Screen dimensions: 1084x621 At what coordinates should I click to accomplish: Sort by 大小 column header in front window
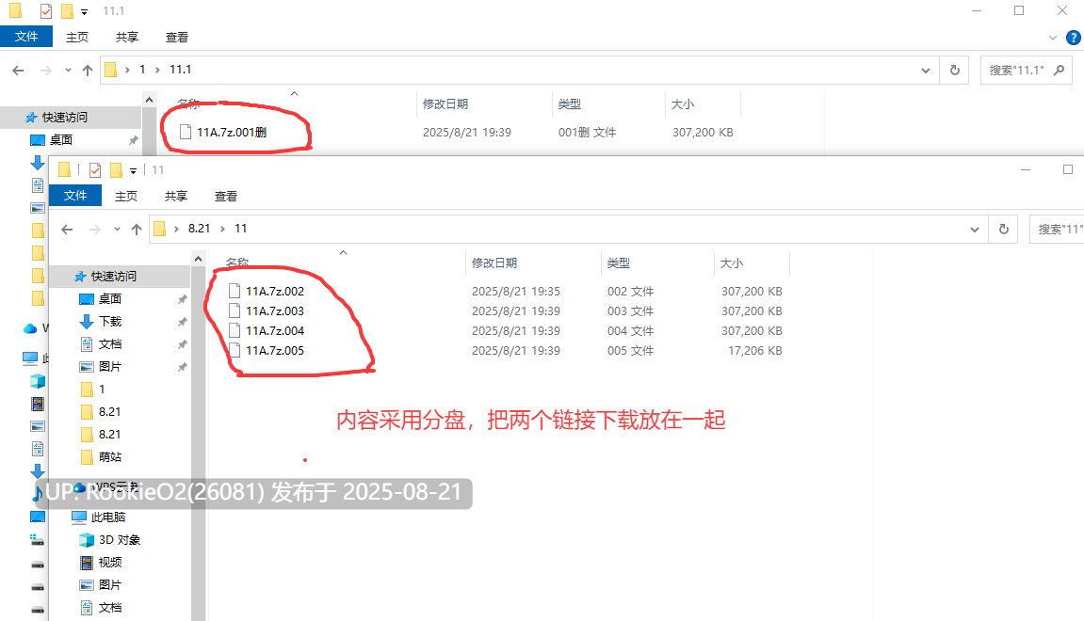pyautogui.click(x=732, y=263)
